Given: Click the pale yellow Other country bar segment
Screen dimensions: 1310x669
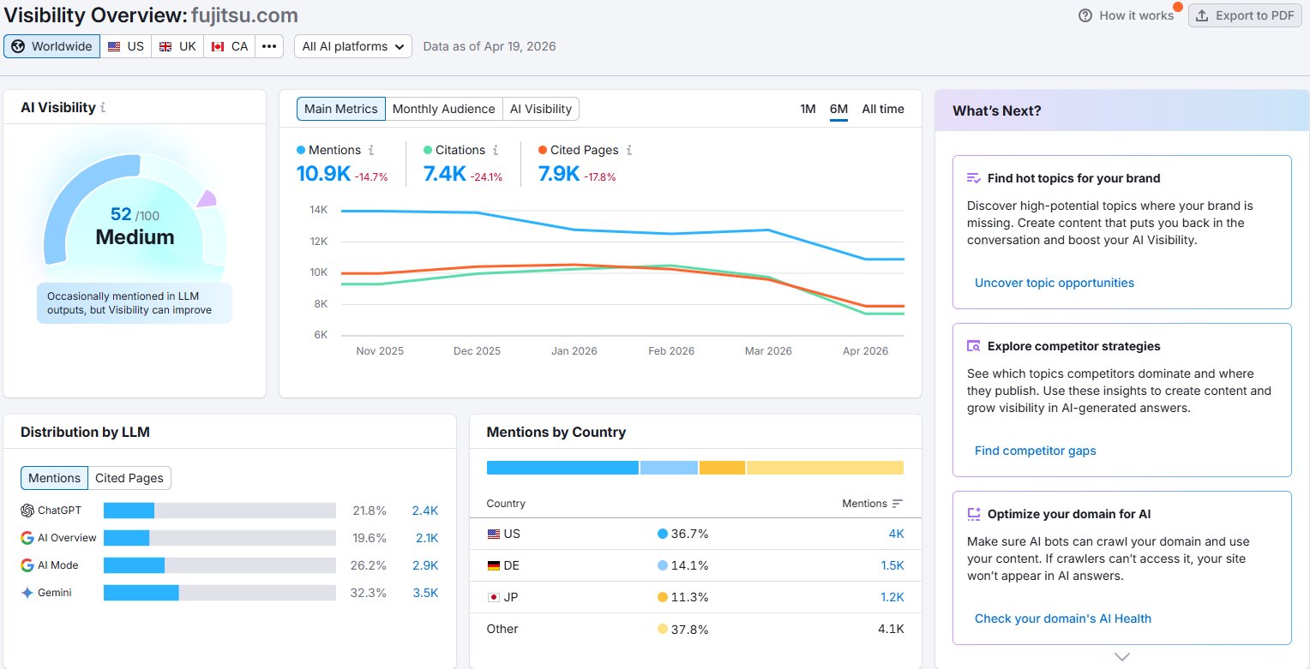Looking at the screenshot, I should tap(825, 468).
